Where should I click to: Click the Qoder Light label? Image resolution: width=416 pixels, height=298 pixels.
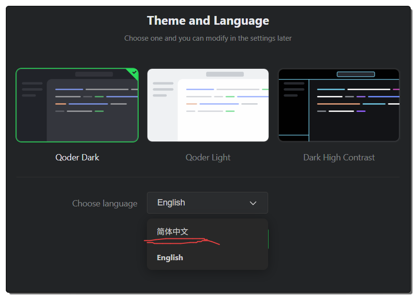pos(208,157)
